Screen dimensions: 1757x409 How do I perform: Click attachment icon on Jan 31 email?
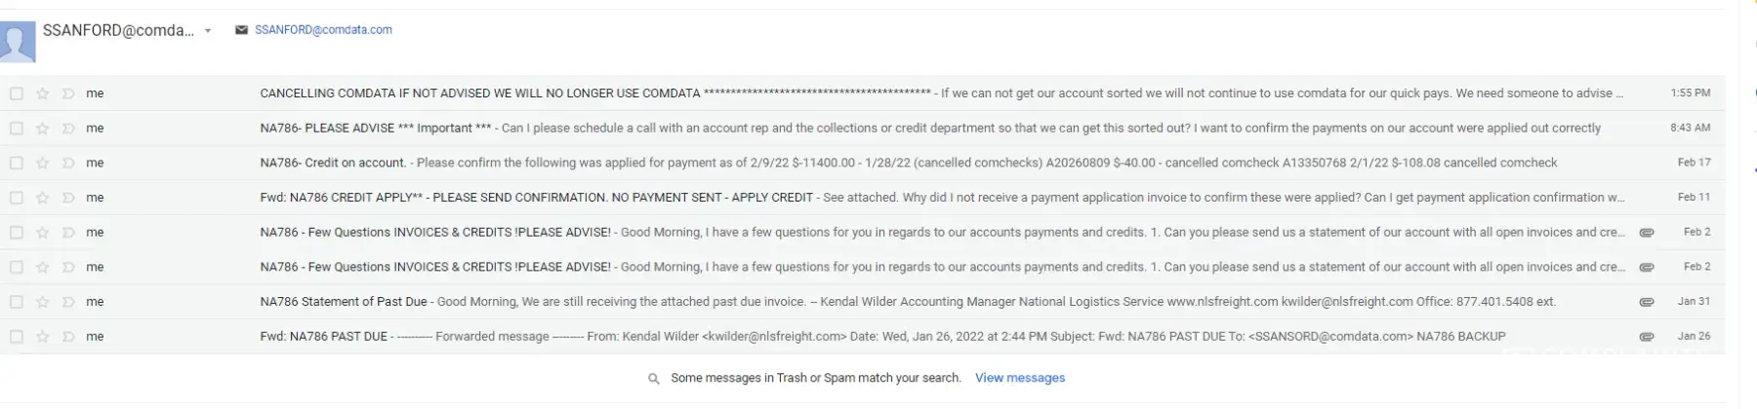tap(1646, 302)
